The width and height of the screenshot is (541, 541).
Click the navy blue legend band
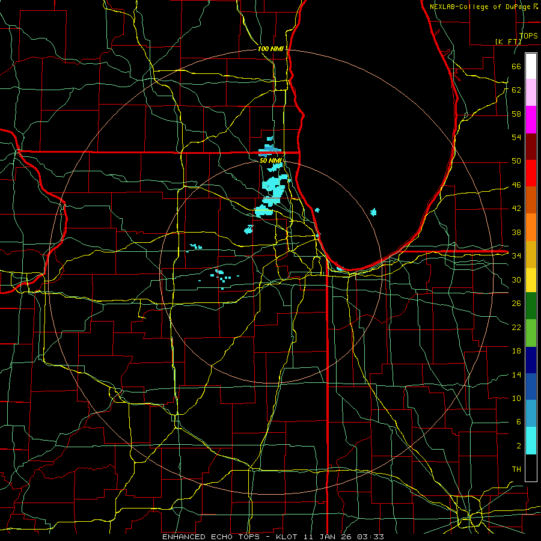(x=531, y=360)
